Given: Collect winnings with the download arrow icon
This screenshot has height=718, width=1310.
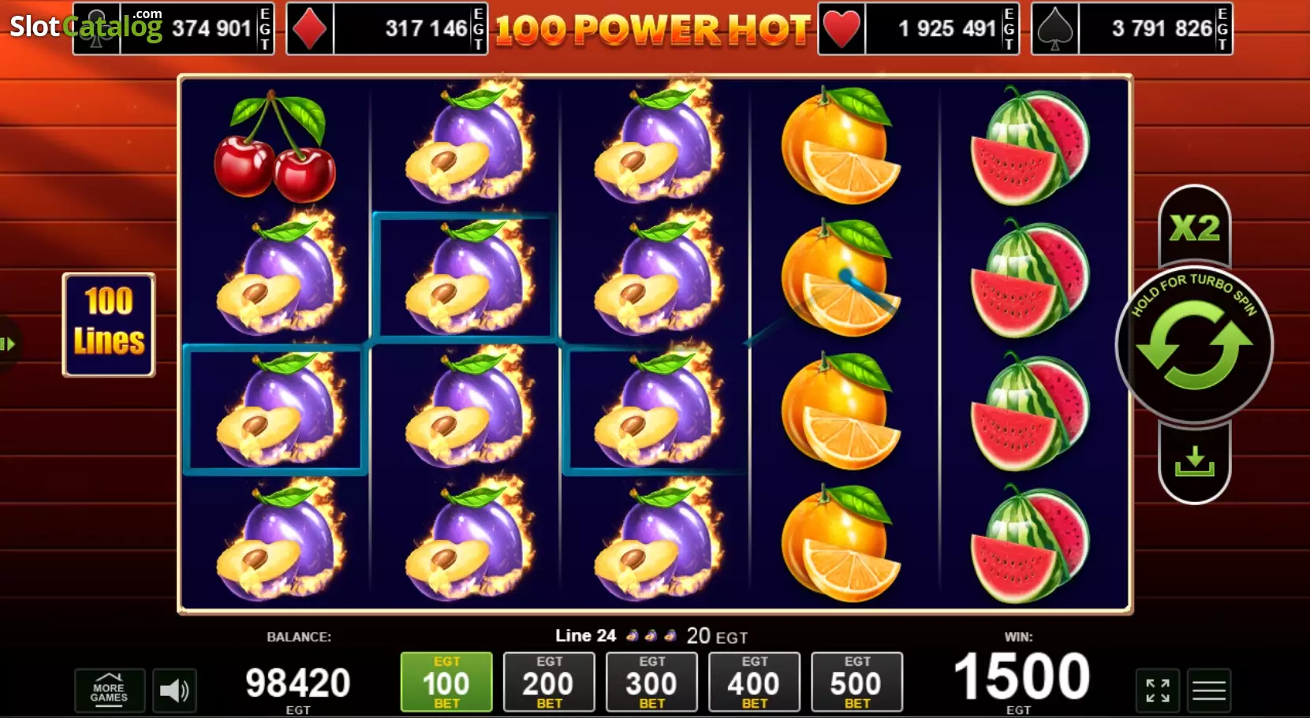Looking at the screenshot, I should pyautogui.click(x=1194, y=463).
